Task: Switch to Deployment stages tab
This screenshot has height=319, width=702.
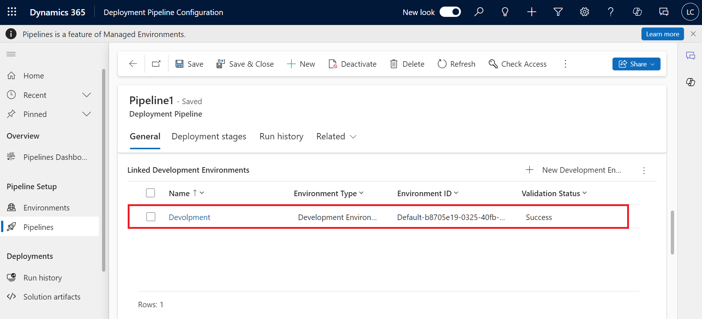Action: [209, 136]
